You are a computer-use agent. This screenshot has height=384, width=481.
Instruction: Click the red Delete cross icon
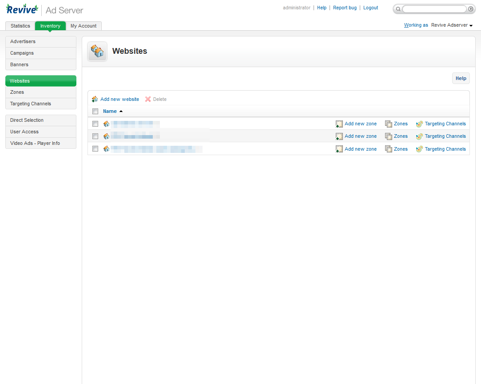[x=148, y=99]
